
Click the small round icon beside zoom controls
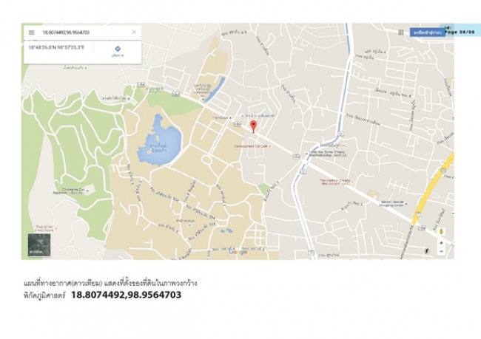click(x=426, y=251)
